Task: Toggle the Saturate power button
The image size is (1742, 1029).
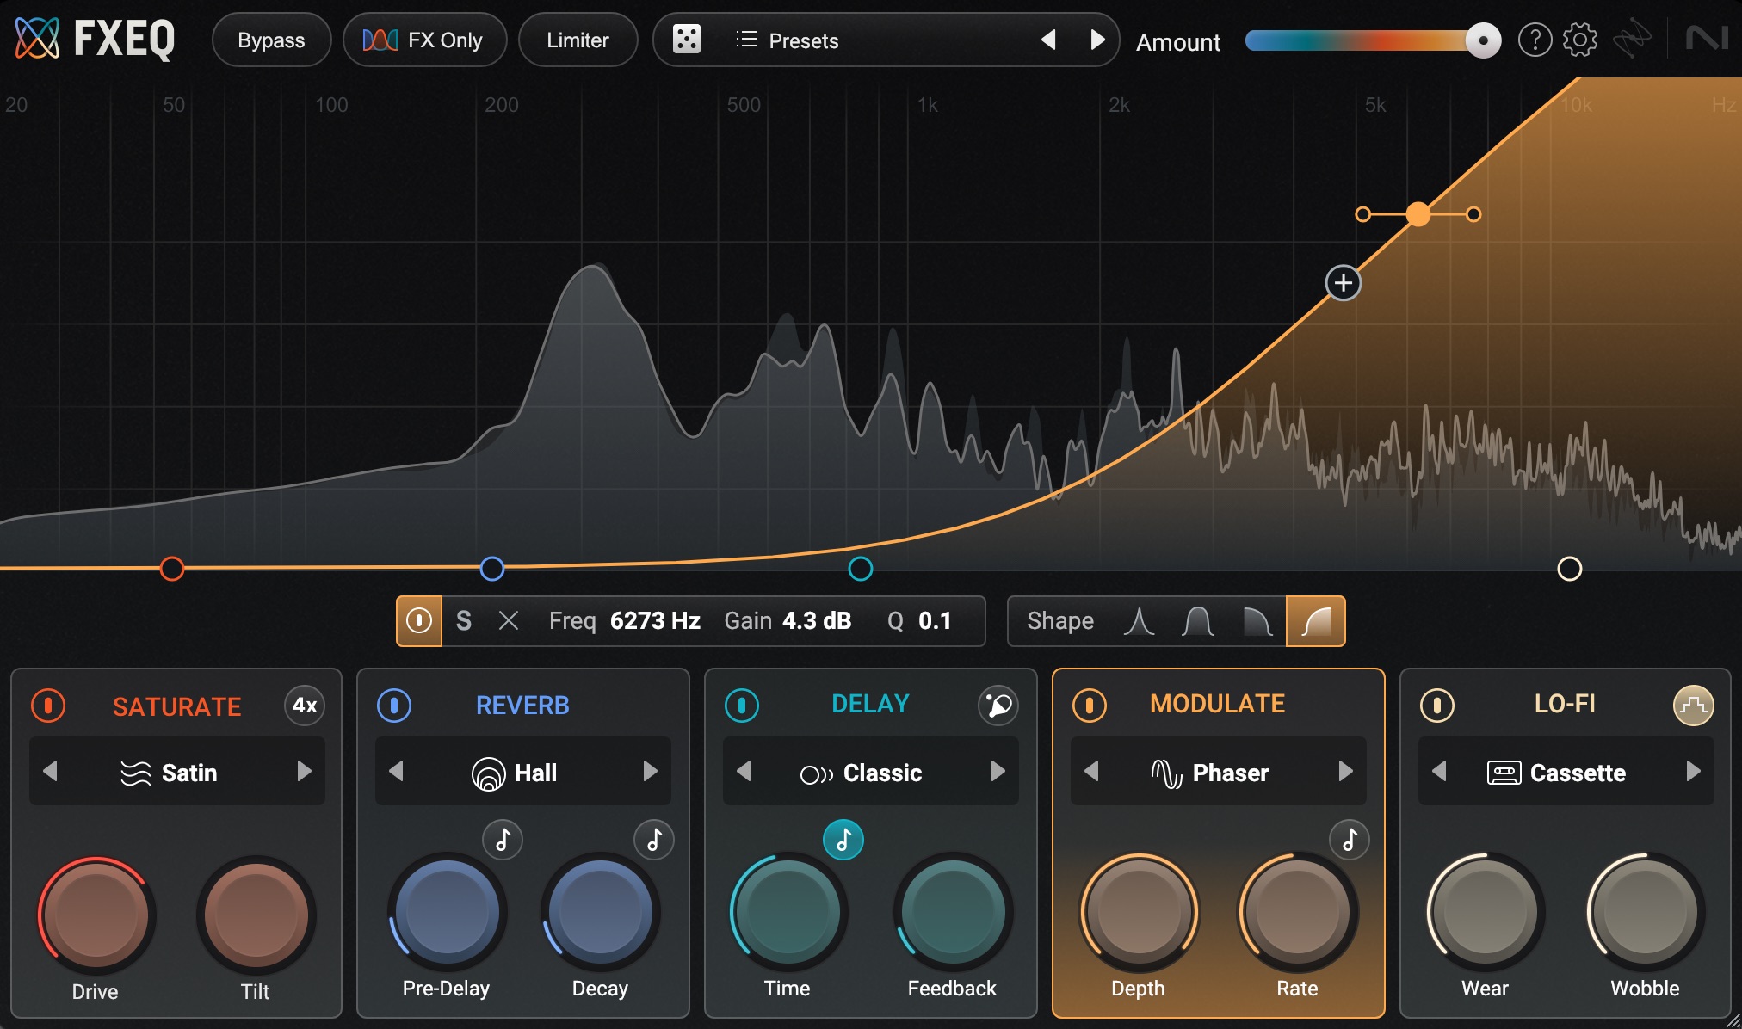Action: (x=48, y=706)
